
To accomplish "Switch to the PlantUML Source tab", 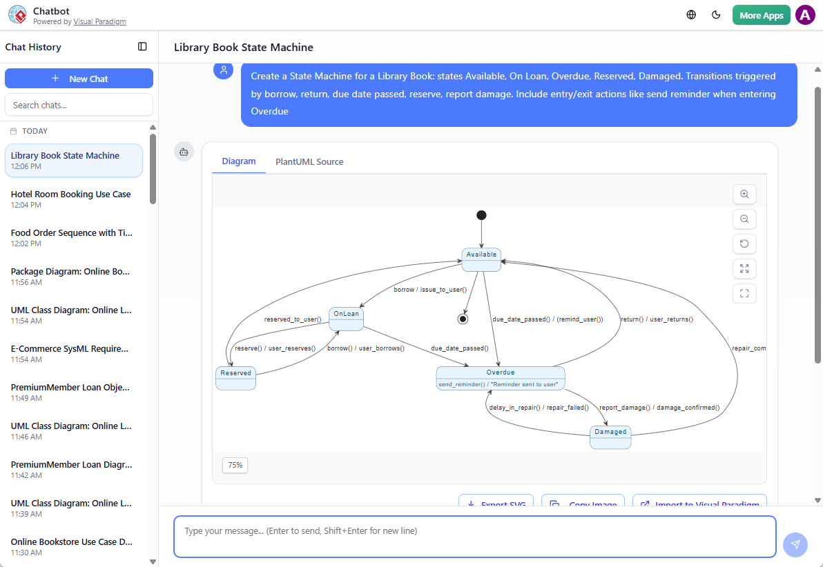I will [309, 162].
